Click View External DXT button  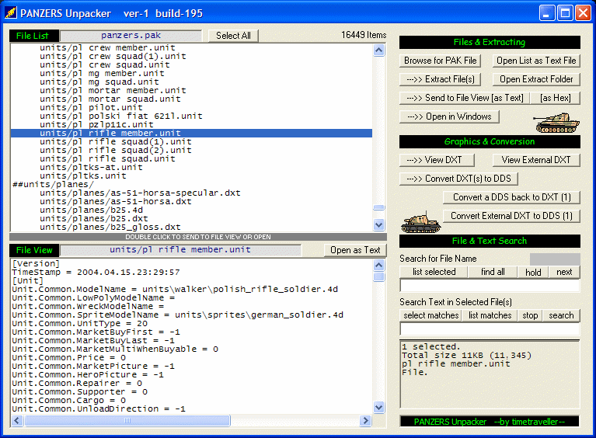pos(536,160)
